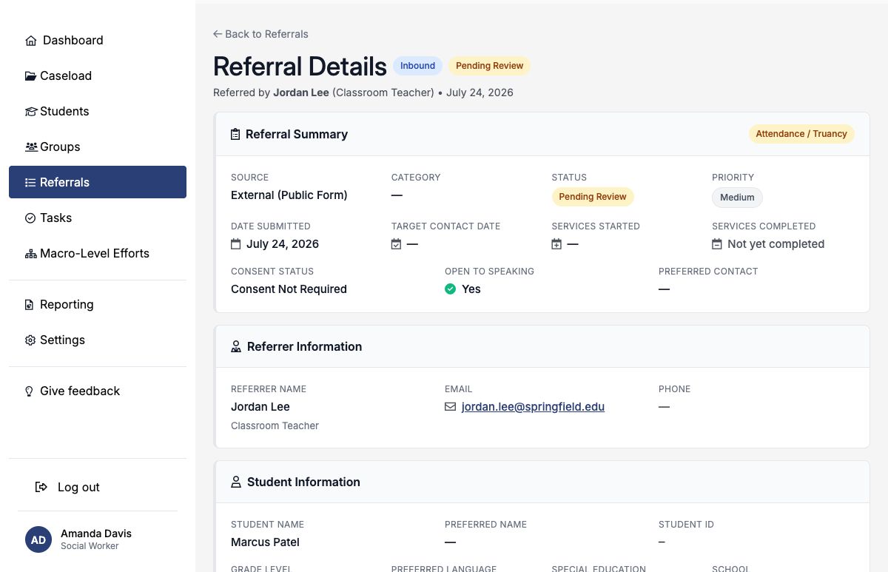Click the student name Marcus Patel

[x=265, y=542]
